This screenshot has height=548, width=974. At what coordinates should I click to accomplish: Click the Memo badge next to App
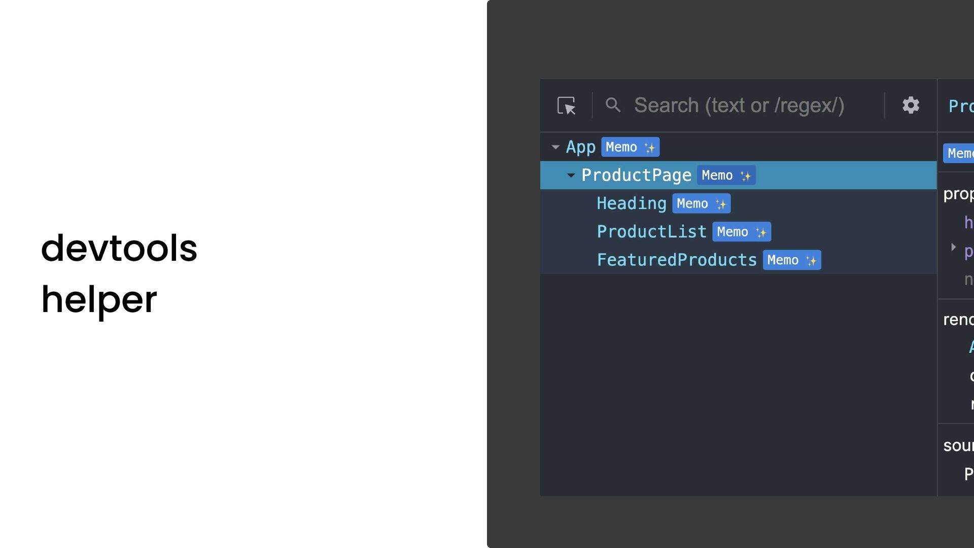630,147
